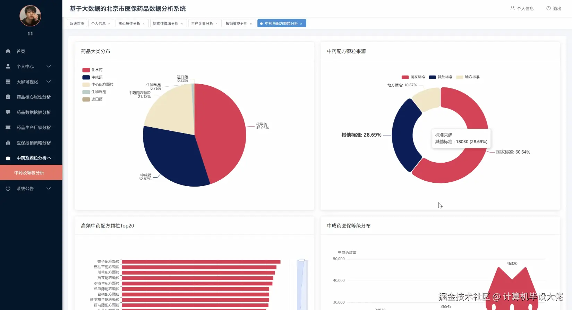Image resolution: width=572 pixels, height=310 pixels.
Task: Click the 药品数据挖掘分析 chat icon
Action: click(8, 112)
